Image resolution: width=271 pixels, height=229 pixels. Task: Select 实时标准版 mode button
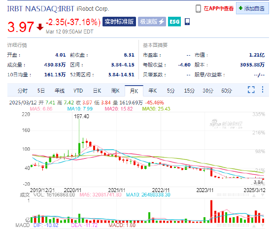pyautogui.click(x=119, y=22)
